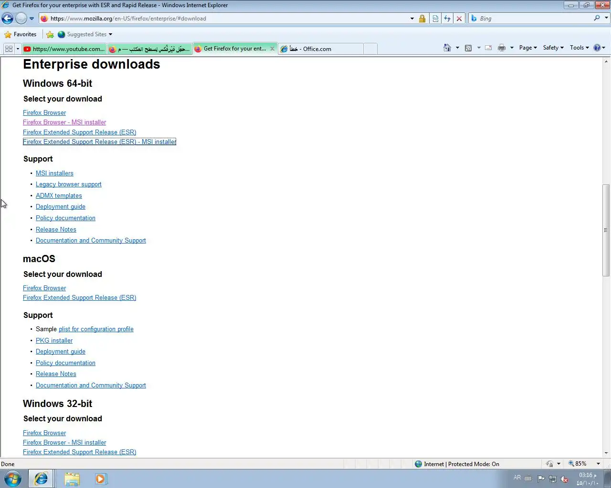This screenshot has height=488, width=611.
Task: Open the visited Firefox Browser - MSI installer link
Action: click(64, 122)
